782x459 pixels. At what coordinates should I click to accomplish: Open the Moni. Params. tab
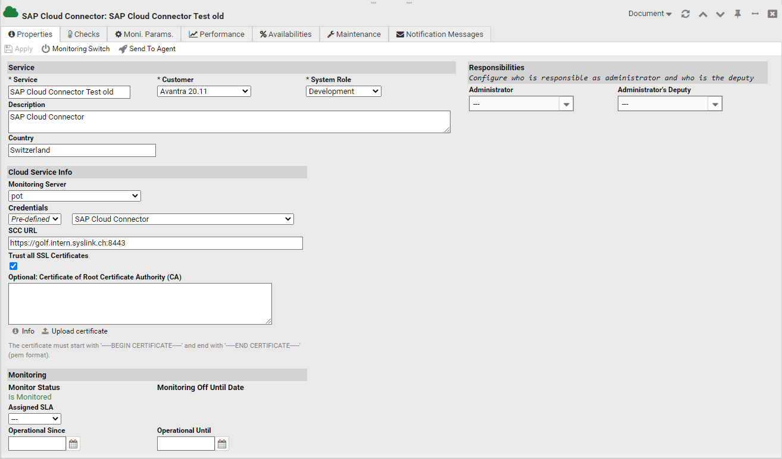(x=144, y=34)
